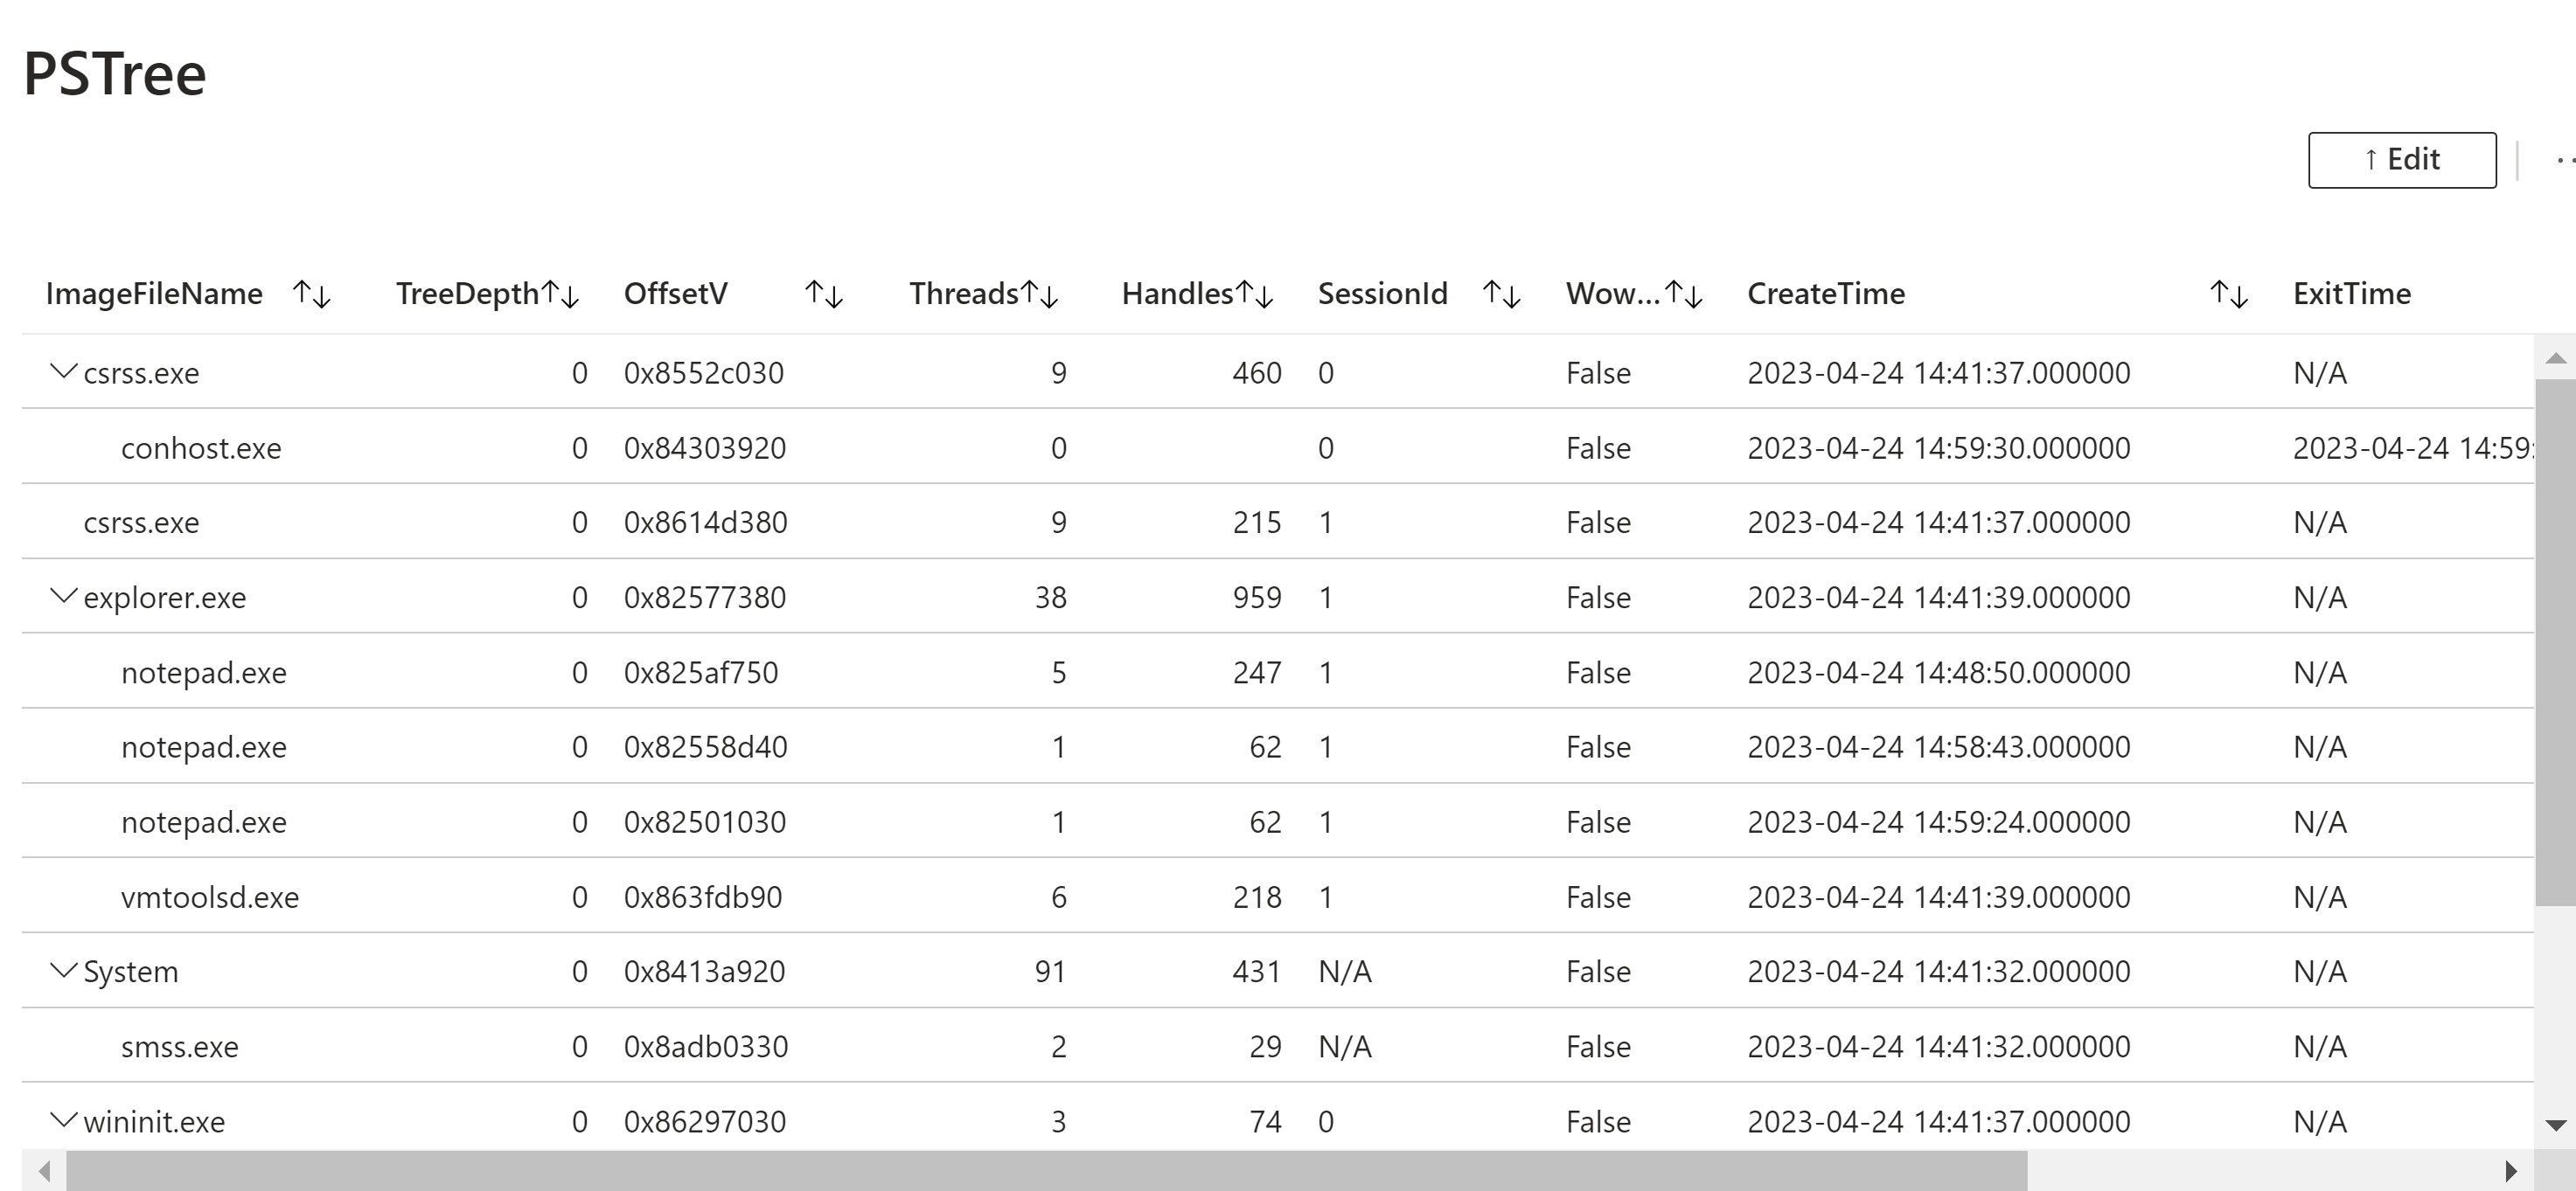This screenshot has height=1191, width=2576.
Task: Collapse the explorer.exe tree node
Action: pyautogui.click(x=63, y=597)
